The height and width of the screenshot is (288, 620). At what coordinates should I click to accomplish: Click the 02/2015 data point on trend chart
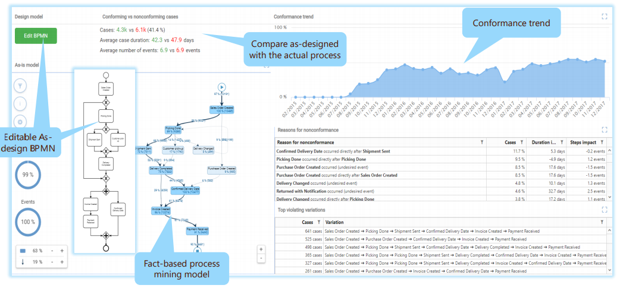[295, 97]
